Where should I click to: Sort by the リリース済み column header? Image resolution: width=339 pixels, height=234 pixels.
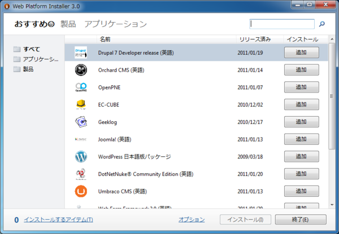tap(260, 39)
